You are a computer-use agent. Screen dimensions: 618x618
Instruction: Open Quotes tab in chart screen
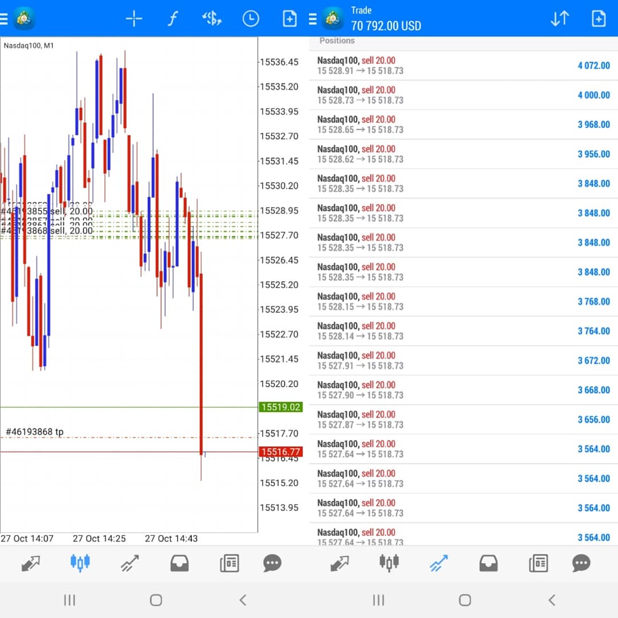coord(31,563)
